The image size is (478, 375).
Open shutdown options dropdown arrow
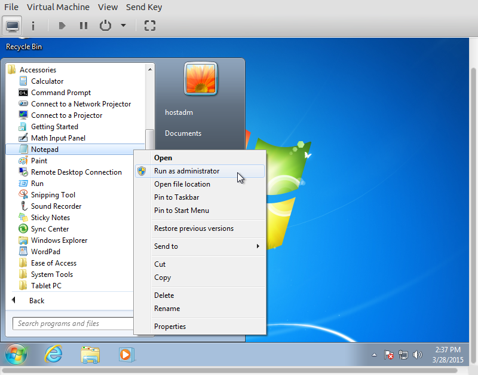pos(123,26)
